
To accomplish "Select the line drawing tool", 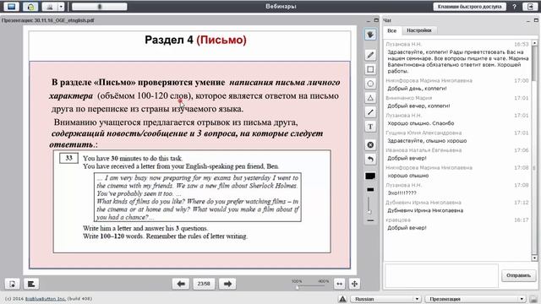I will (370, 112).
